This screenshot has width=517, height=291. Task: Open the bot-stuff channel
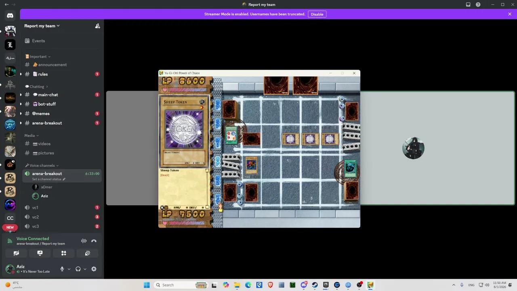point(62,104)
